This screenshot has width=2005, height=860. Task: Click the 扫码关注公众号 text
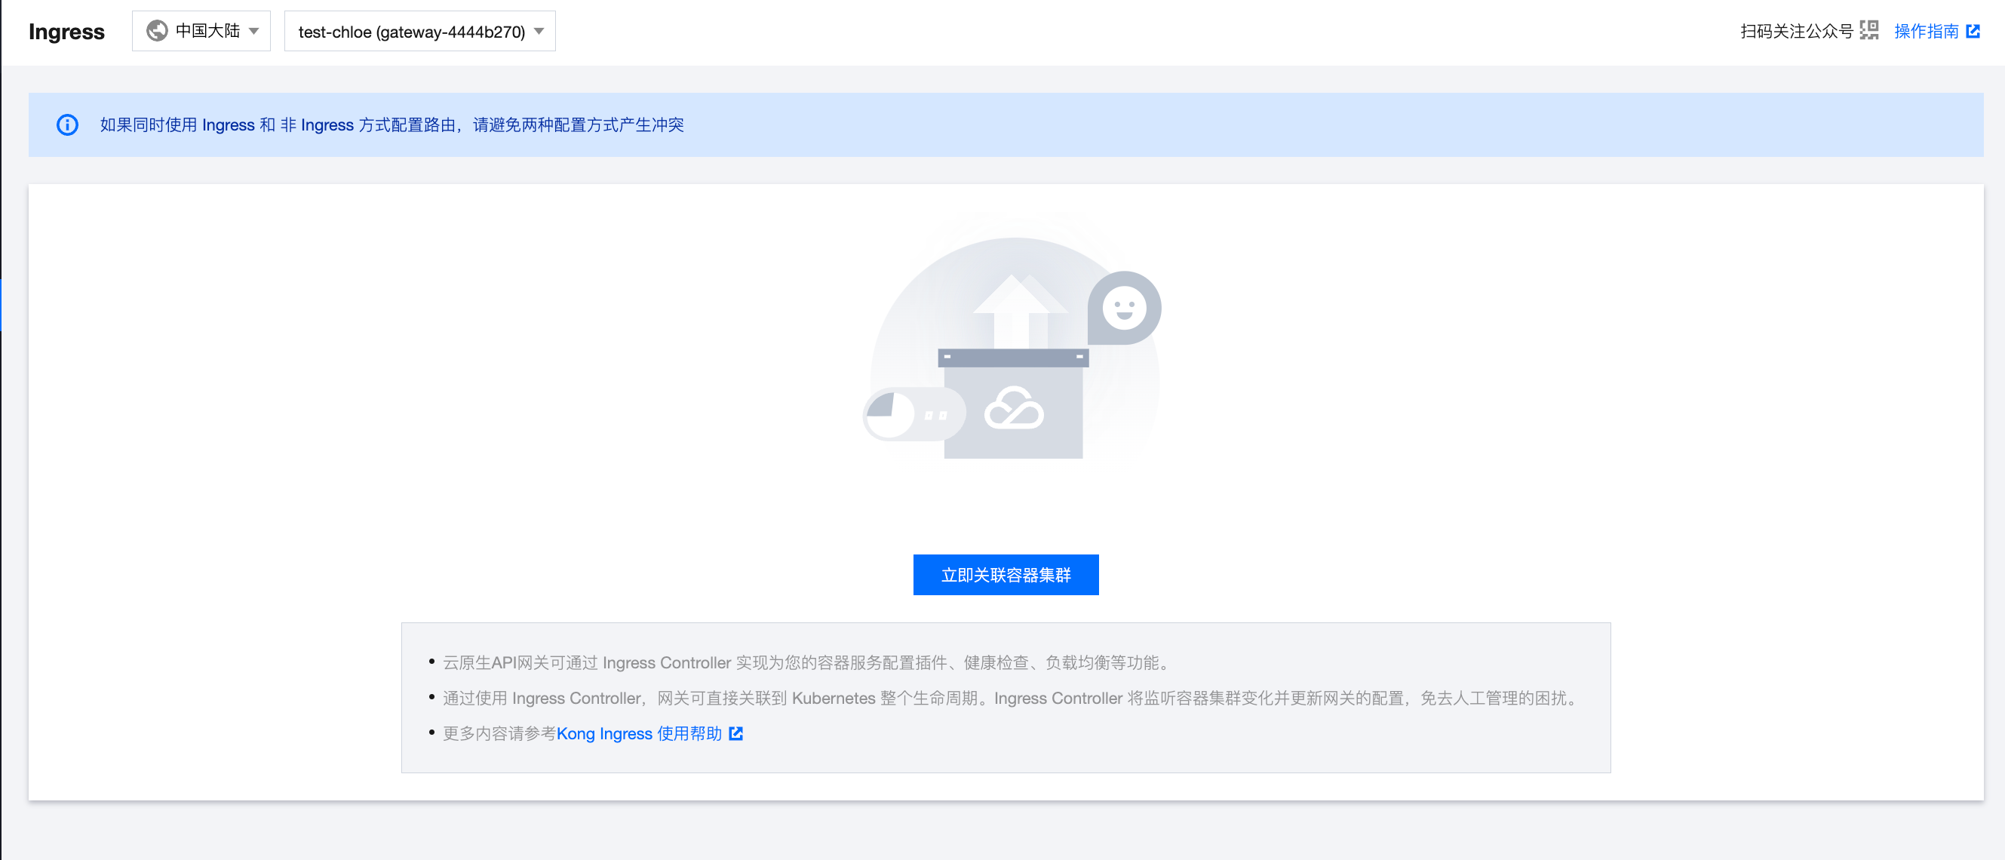point(1796,31)
